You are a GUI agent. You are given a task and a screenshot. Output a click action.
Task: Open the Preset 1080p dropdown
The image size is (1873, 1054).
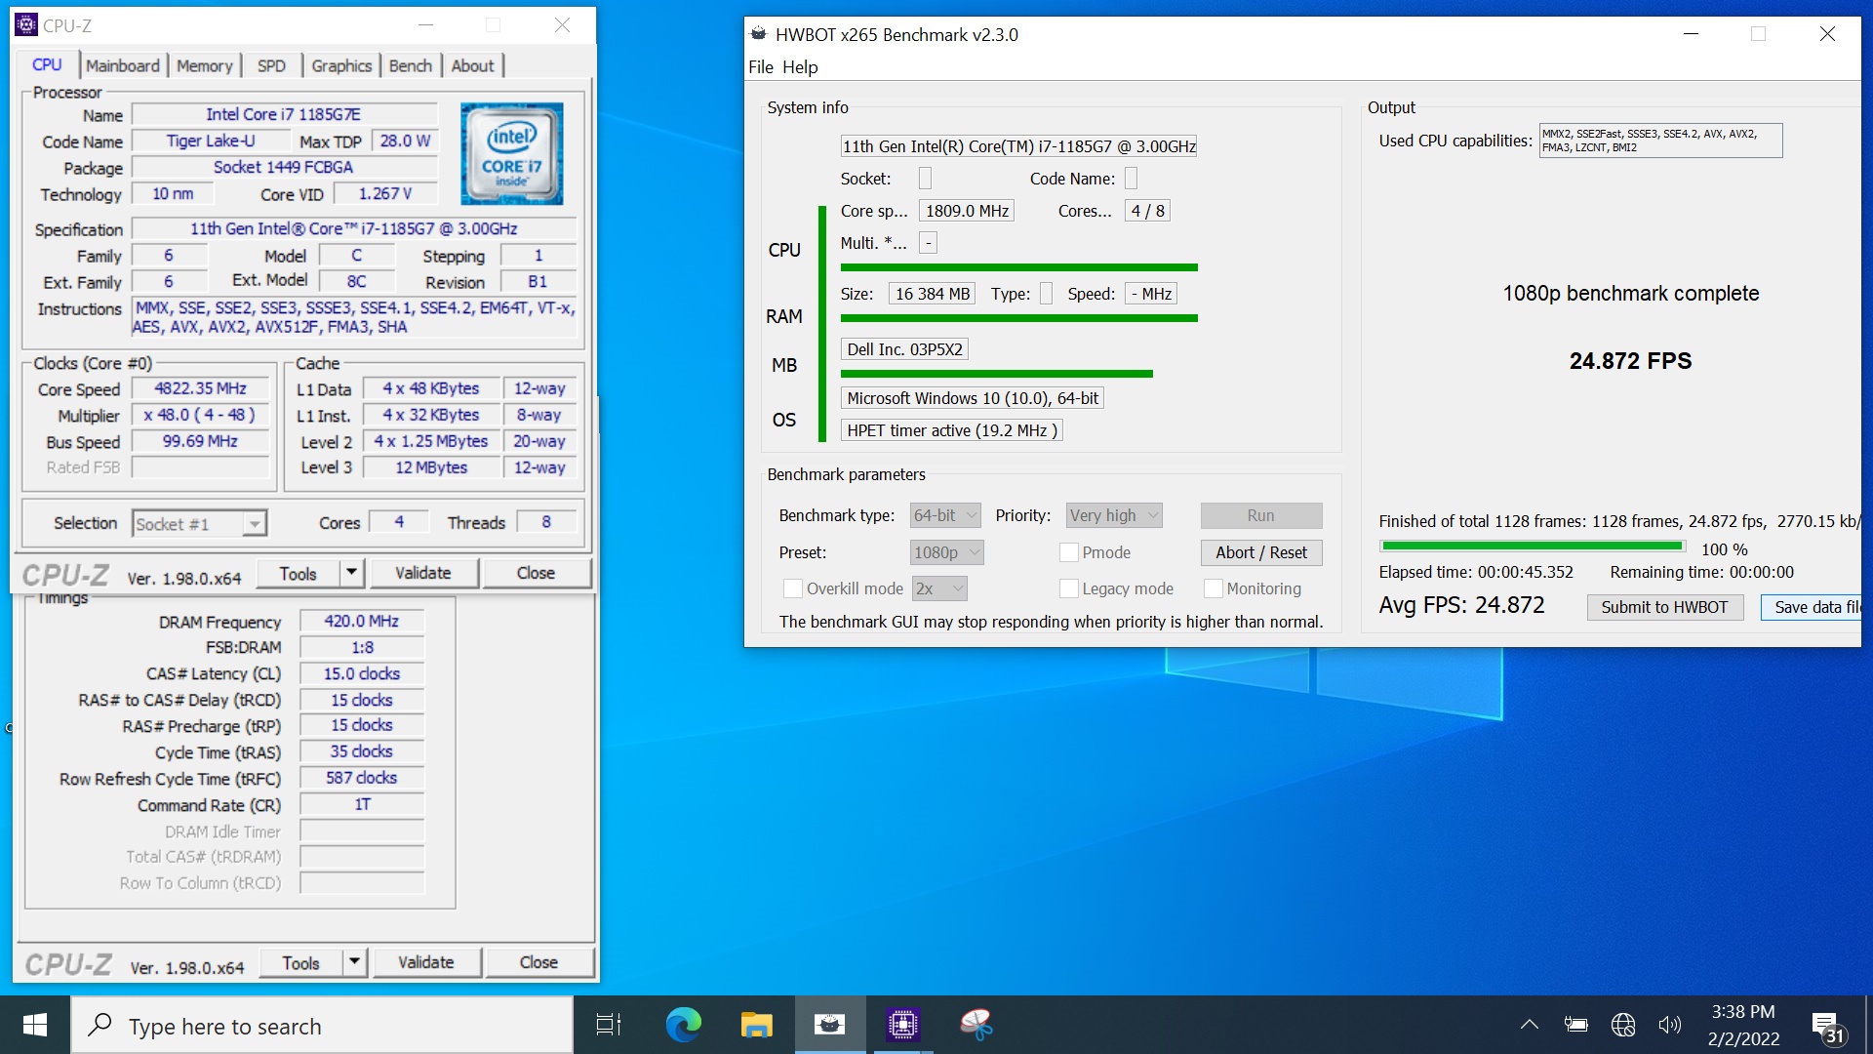[x=946, y=552]
